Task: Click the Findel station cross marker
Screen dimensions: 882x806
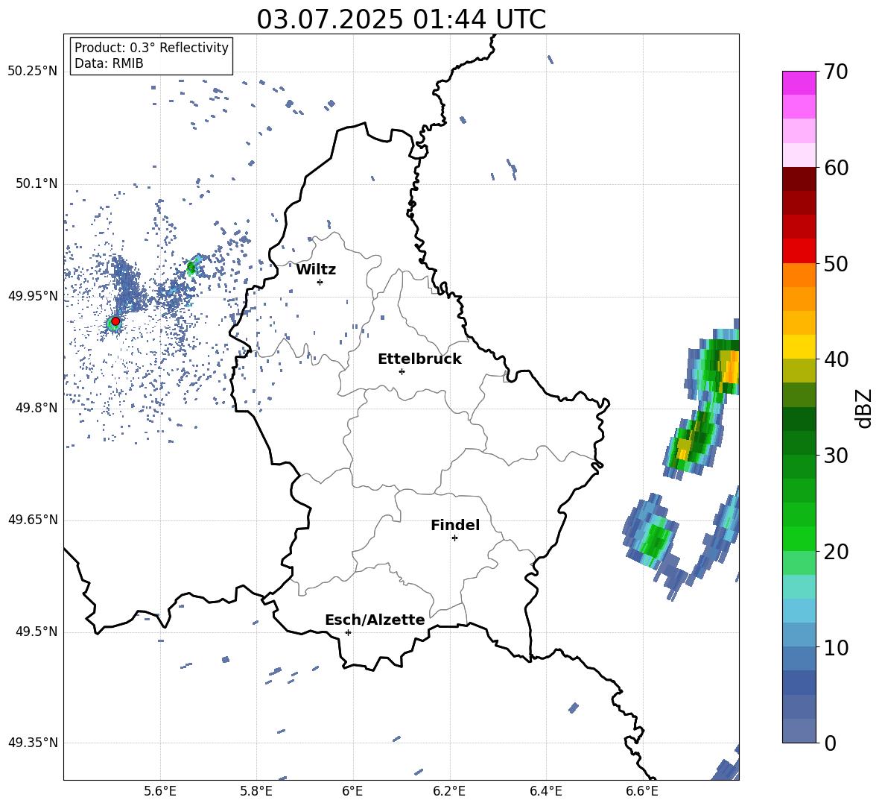Action: click(454, 538)
